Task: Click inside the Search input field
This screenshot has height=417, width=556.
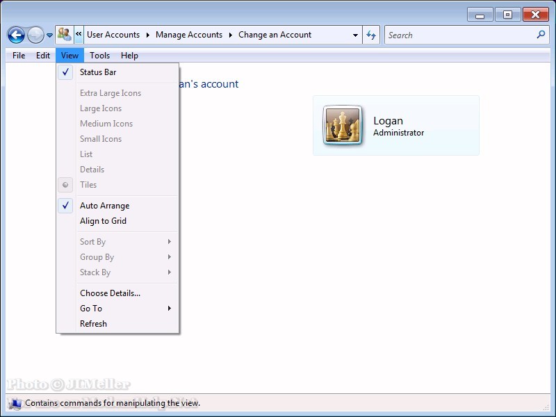Action: pos(459,35)
